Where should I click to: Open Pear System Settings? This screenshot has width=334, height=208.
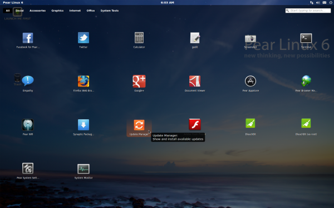[x=28, y=168]
